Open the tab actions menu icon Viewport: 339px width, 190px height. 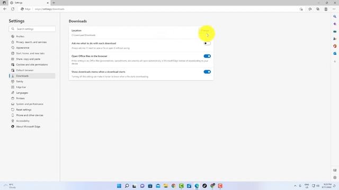pos(4,3)
